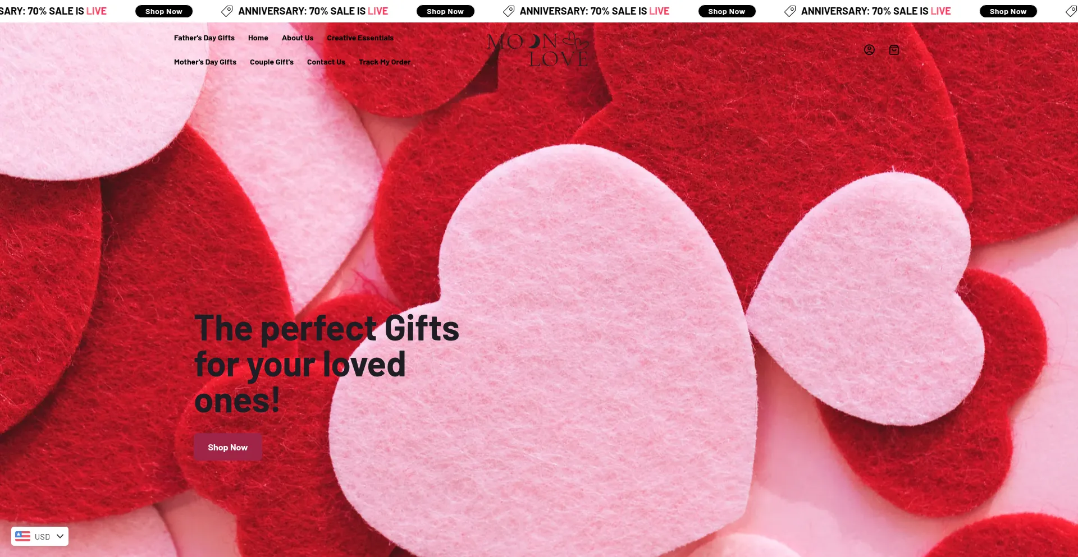
Task: Go to Home page
Action: (258, 38)
